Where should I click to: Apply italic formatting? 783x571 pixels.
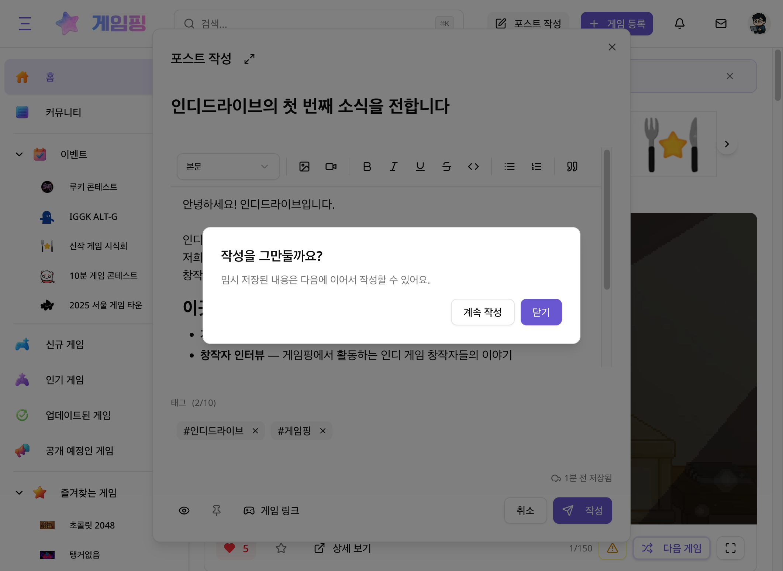point(393,167)
